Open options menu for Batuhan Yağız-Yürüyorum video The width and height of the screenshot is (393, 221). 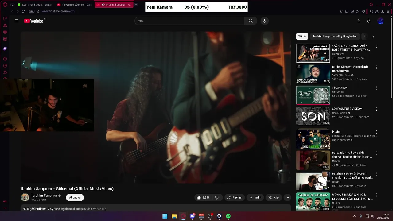pyautogui.click(x=377, y=174)
